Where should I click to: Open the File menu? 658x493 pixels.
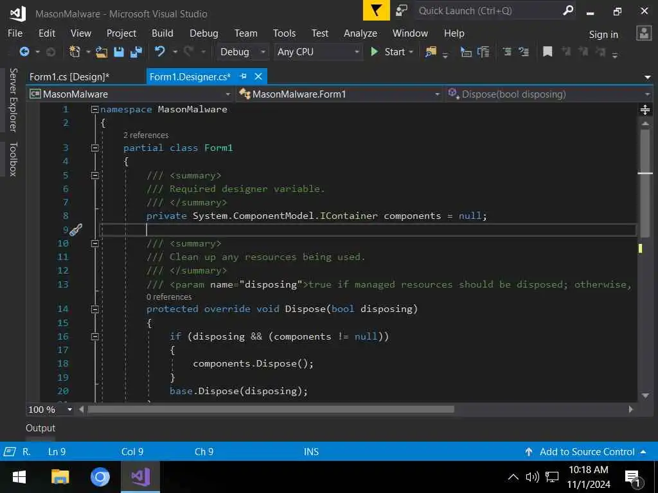15,33
